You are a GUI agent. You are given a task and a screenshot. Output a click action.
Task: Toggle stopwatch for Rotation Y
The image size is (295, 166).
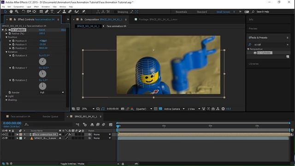(x=13, y=68)
